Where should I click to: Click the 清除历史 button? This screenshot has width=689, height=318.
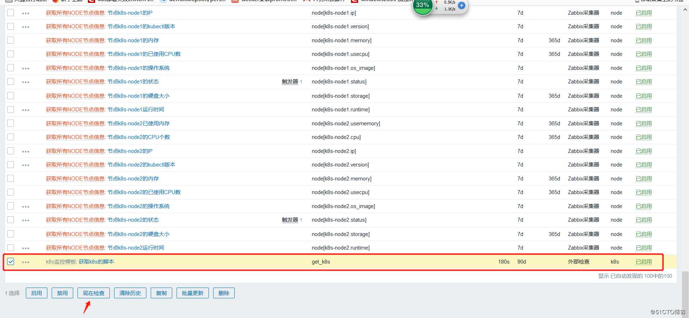click(x=130, y=293)
